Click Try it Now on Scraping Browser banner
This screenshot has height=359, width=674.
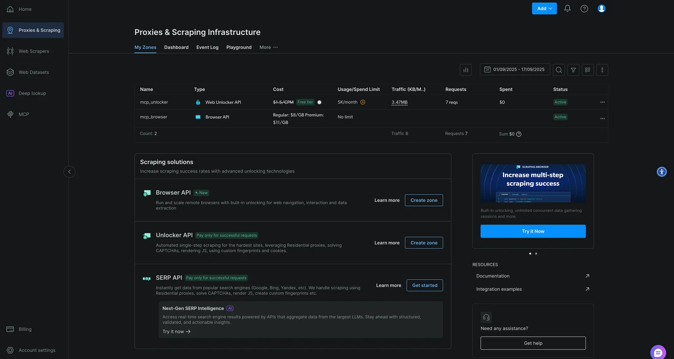click(533, 231)
